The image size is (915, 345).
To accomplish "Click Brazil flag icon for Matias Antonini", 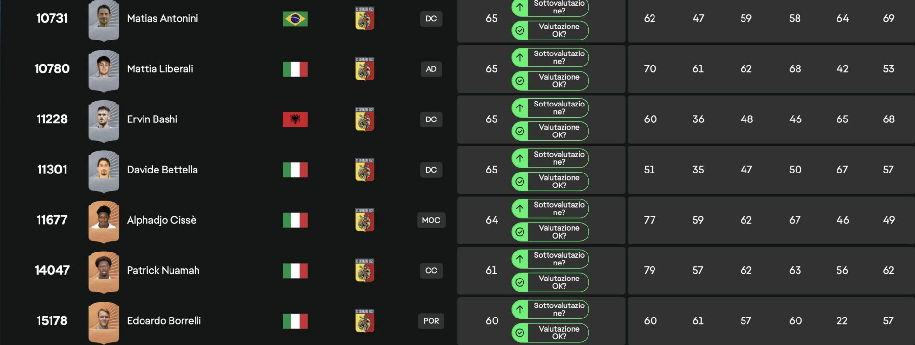I will click(295, 19).
